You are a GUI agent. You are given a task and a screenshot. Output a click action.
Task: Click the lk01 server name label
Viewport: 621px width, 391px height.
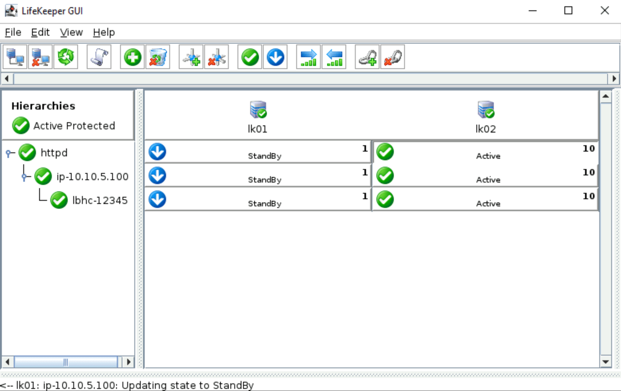tap(258, 129)
